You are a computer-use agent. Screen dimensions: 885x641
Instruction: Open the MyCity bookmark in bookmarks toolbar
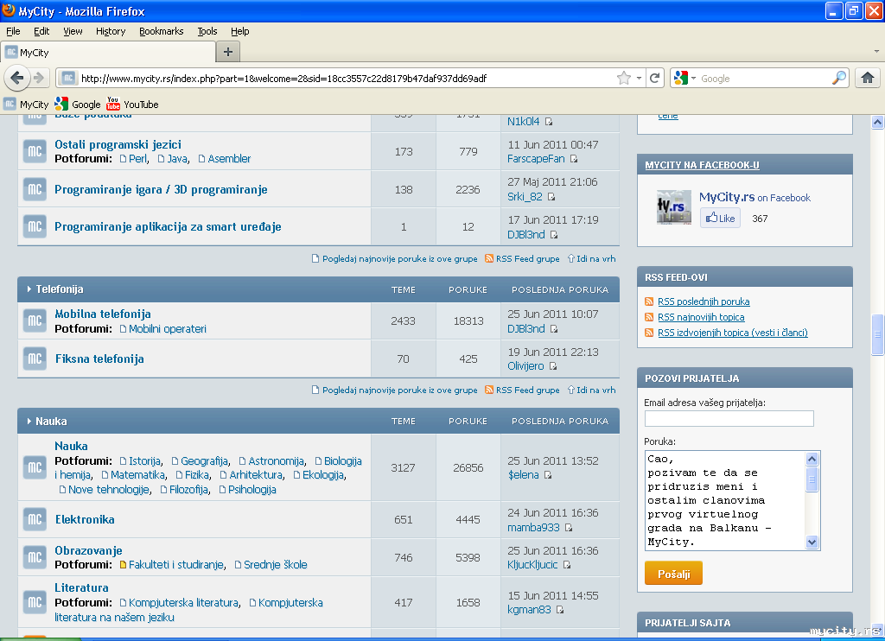pos(26,104)
